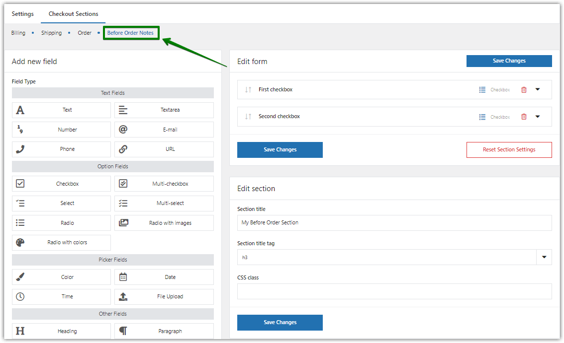The height and width of the screenshot is (343, 564).
Task: Add a Checkbox field type
Action: [61, 184]
